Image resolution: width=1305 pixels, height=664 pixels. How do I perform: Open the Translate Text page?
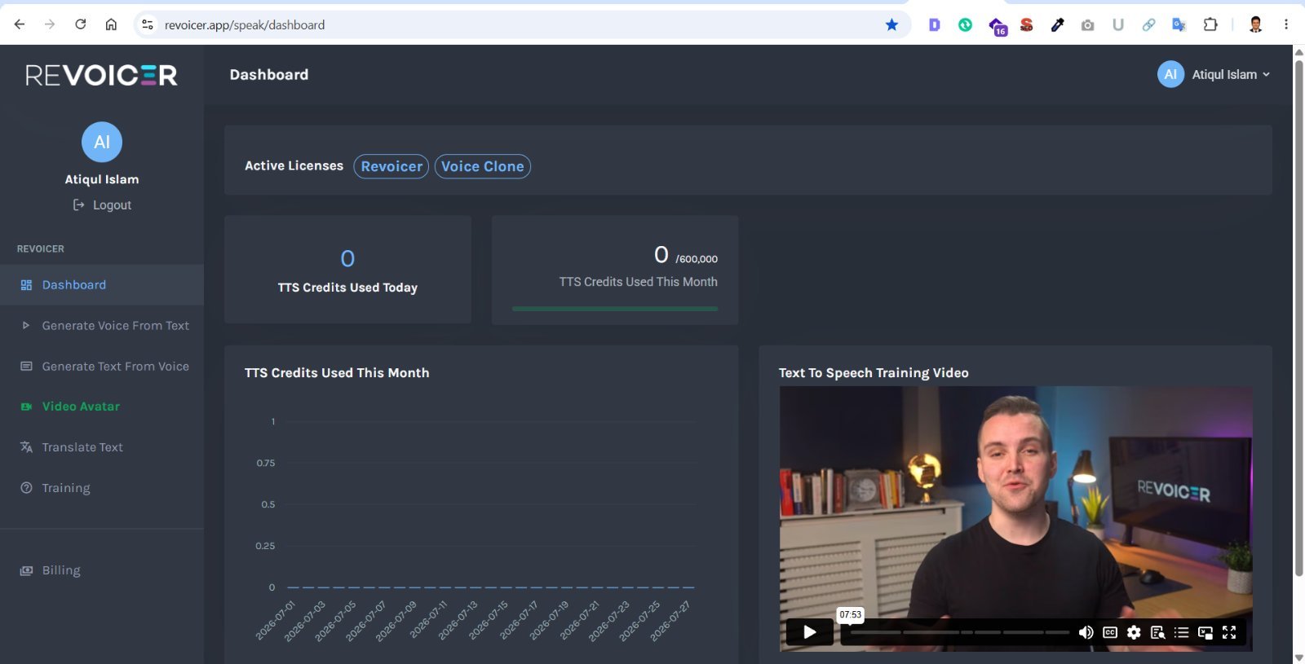pos(102,446)
